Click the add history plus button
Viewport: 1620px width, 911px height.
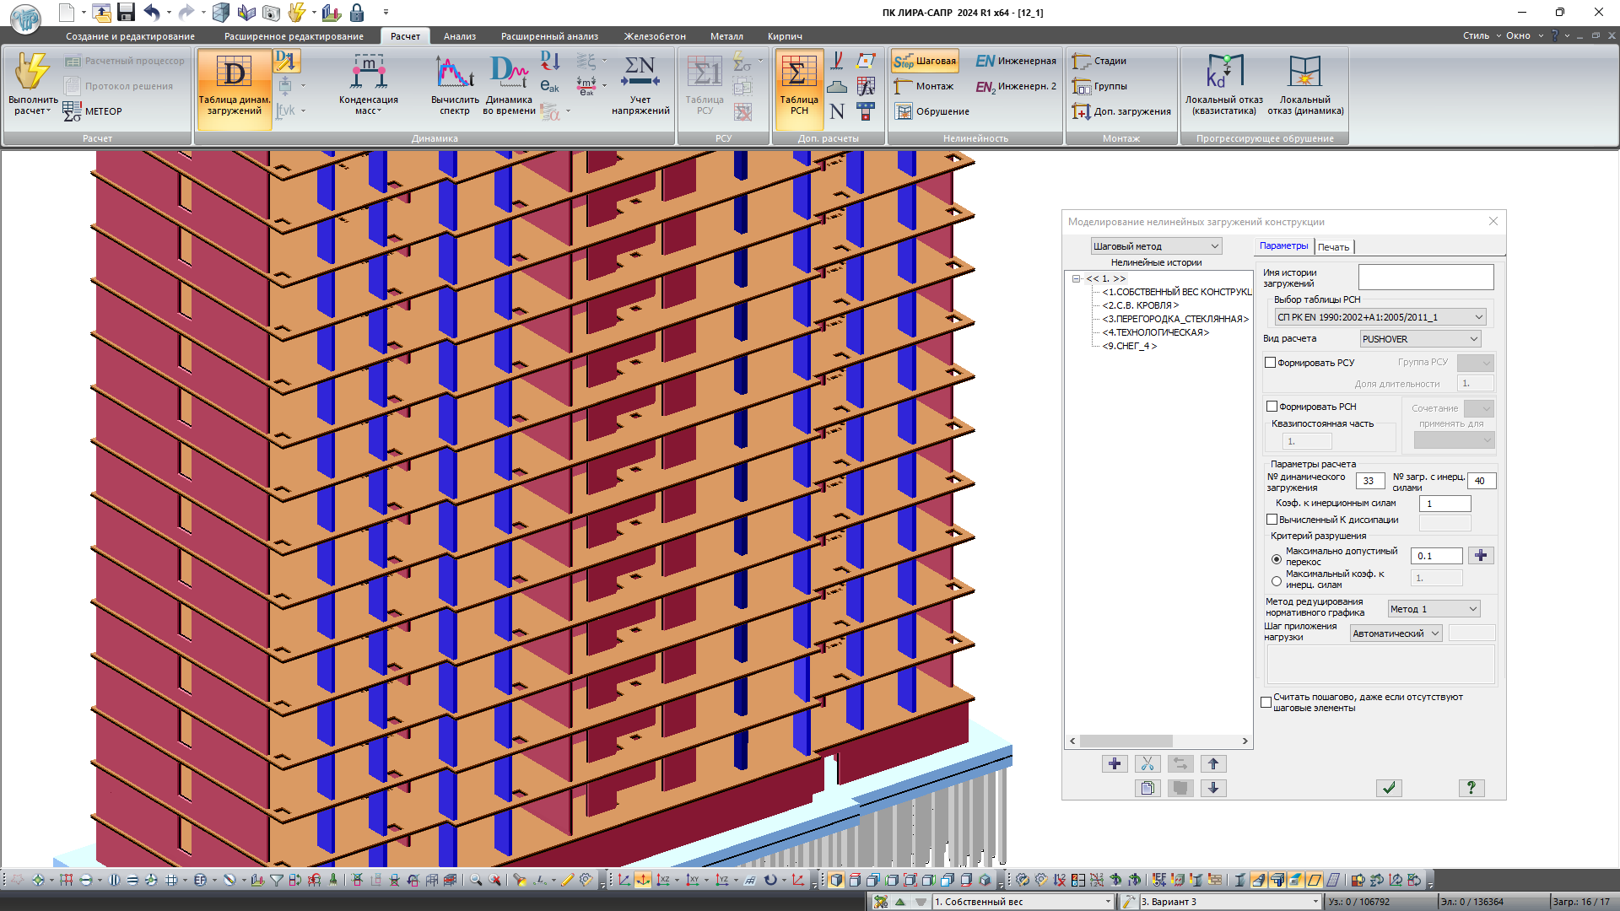coord(1114,764)
